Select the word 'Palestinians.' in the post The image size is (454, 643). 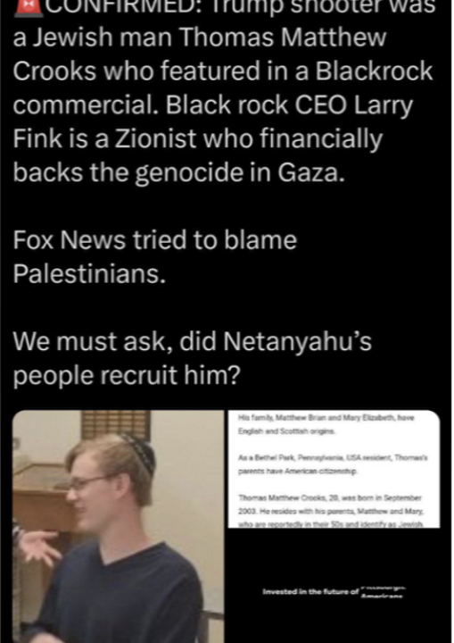coord(89,273)
